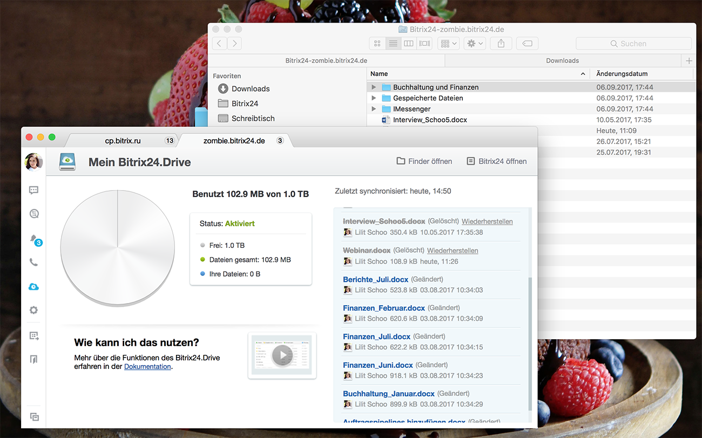Switch Finder to icon view

coord(377,43)
